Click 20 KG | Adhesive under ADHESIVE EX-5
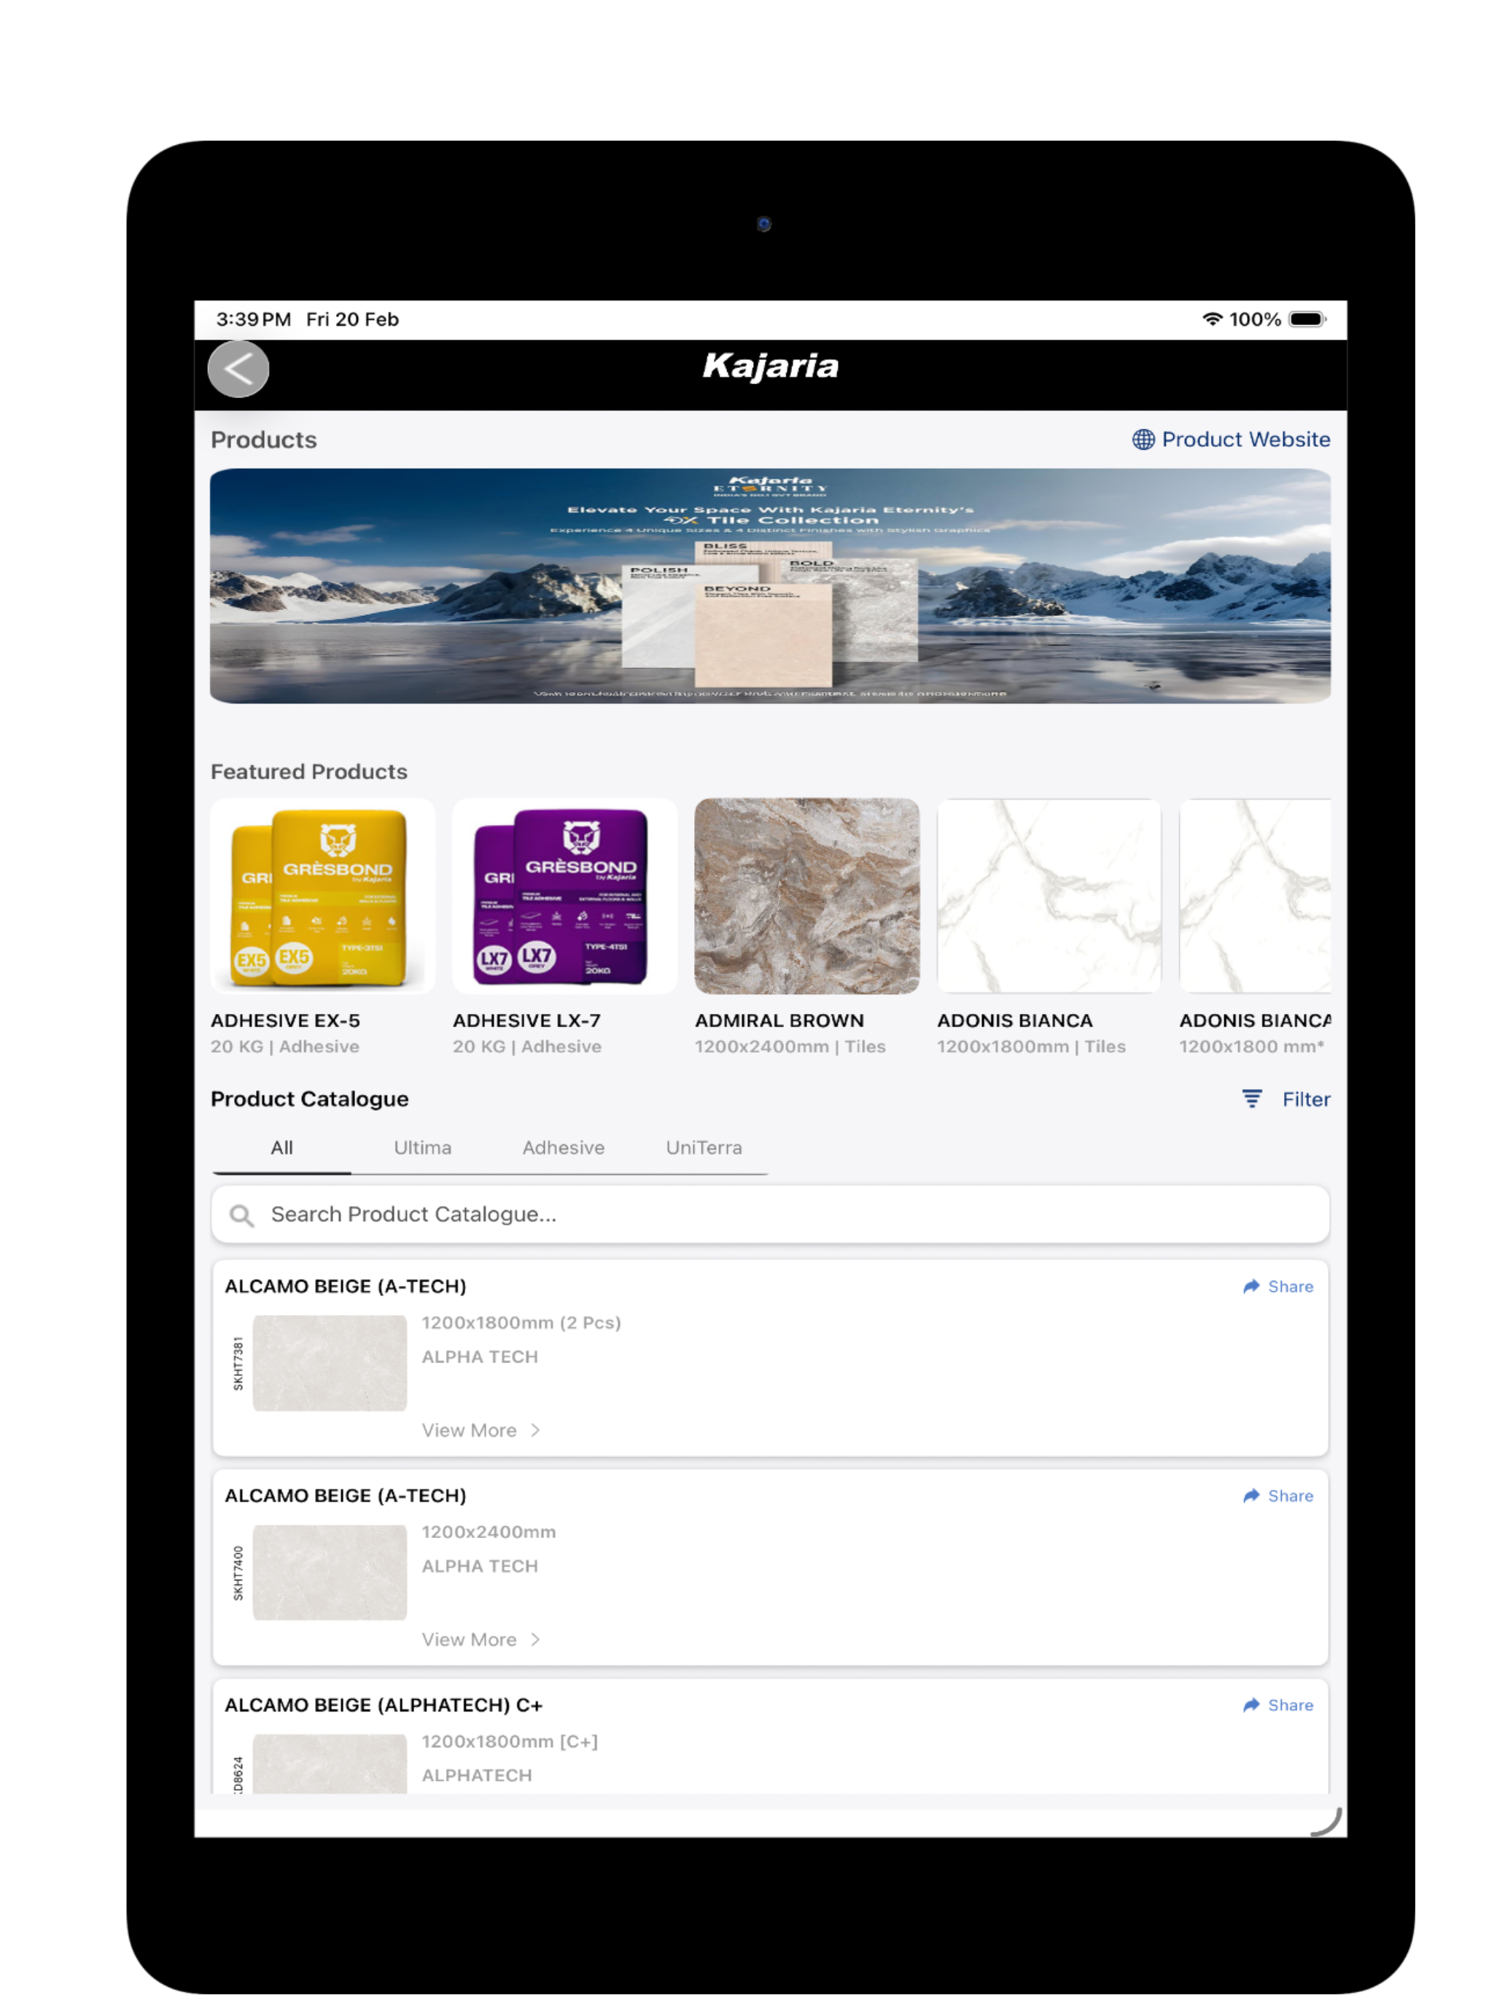Viewport: 1505px width, 2006px height. tap(285, 1047)
